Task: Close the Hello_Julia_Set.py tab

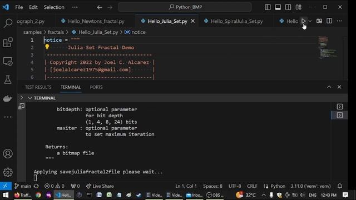Action: click(193, 21)
